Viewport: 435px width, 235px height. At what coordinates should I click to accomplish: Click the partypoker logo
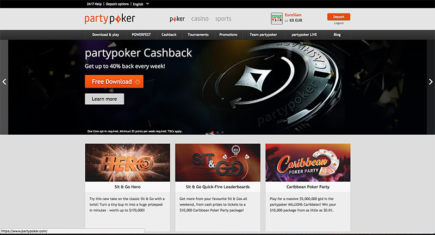click(110, 19)
